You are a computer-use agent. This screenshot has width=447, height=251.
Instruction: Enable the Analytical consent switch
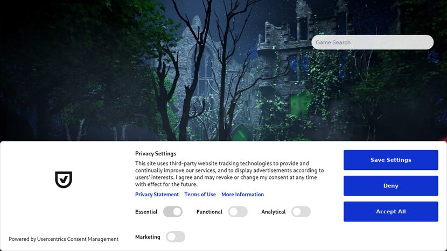point(301,212)
